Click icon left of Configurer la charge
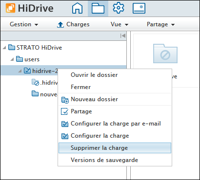 65,136
